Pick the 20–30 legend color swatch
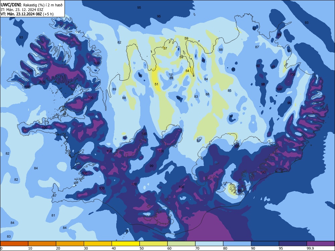This screenshot has height=251, width=335. point(70,244)
